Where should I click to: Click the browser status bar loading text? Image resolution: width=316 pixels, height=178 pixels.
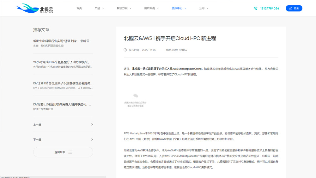pos(15,177)
